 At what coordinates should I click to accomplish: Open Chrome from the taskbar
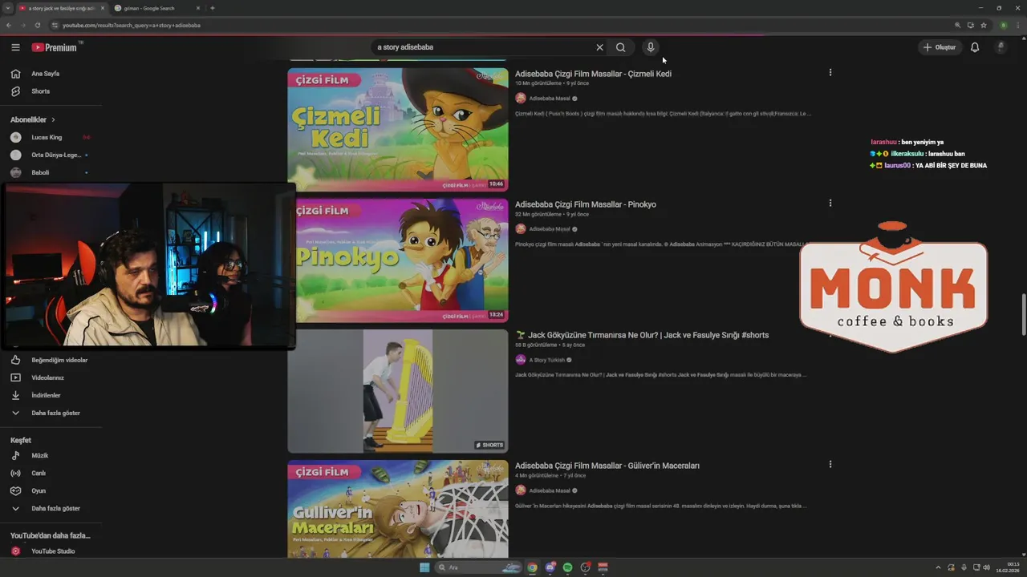coord(532,567)
